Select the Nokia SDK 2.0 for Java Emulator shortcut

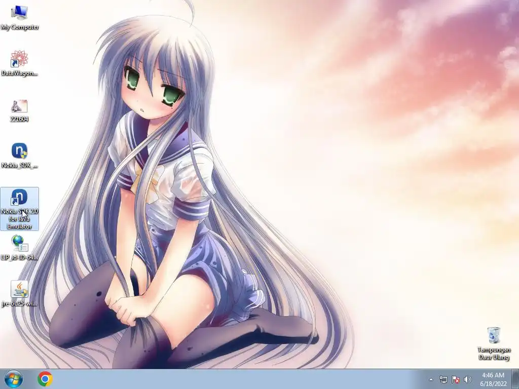coord(19,209)
